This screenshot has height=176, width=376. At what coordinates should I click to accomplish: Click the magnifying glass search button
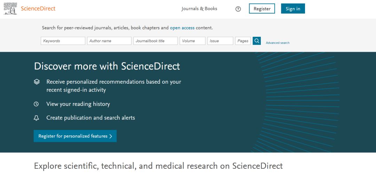tap(257, 41)
